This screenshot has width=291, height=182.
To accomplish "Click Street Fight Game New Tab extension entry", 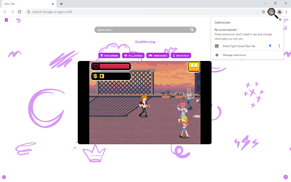I will [239, 46].
